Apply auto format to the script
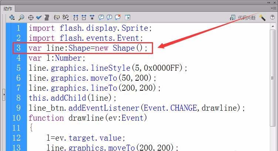278x151 pixels. tap(47, 17)
